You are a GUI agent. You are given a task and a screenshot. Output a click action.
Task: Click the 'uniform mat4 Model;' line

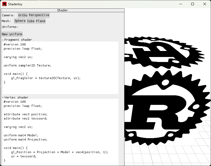pyautogui.click(x=21, y=135)
